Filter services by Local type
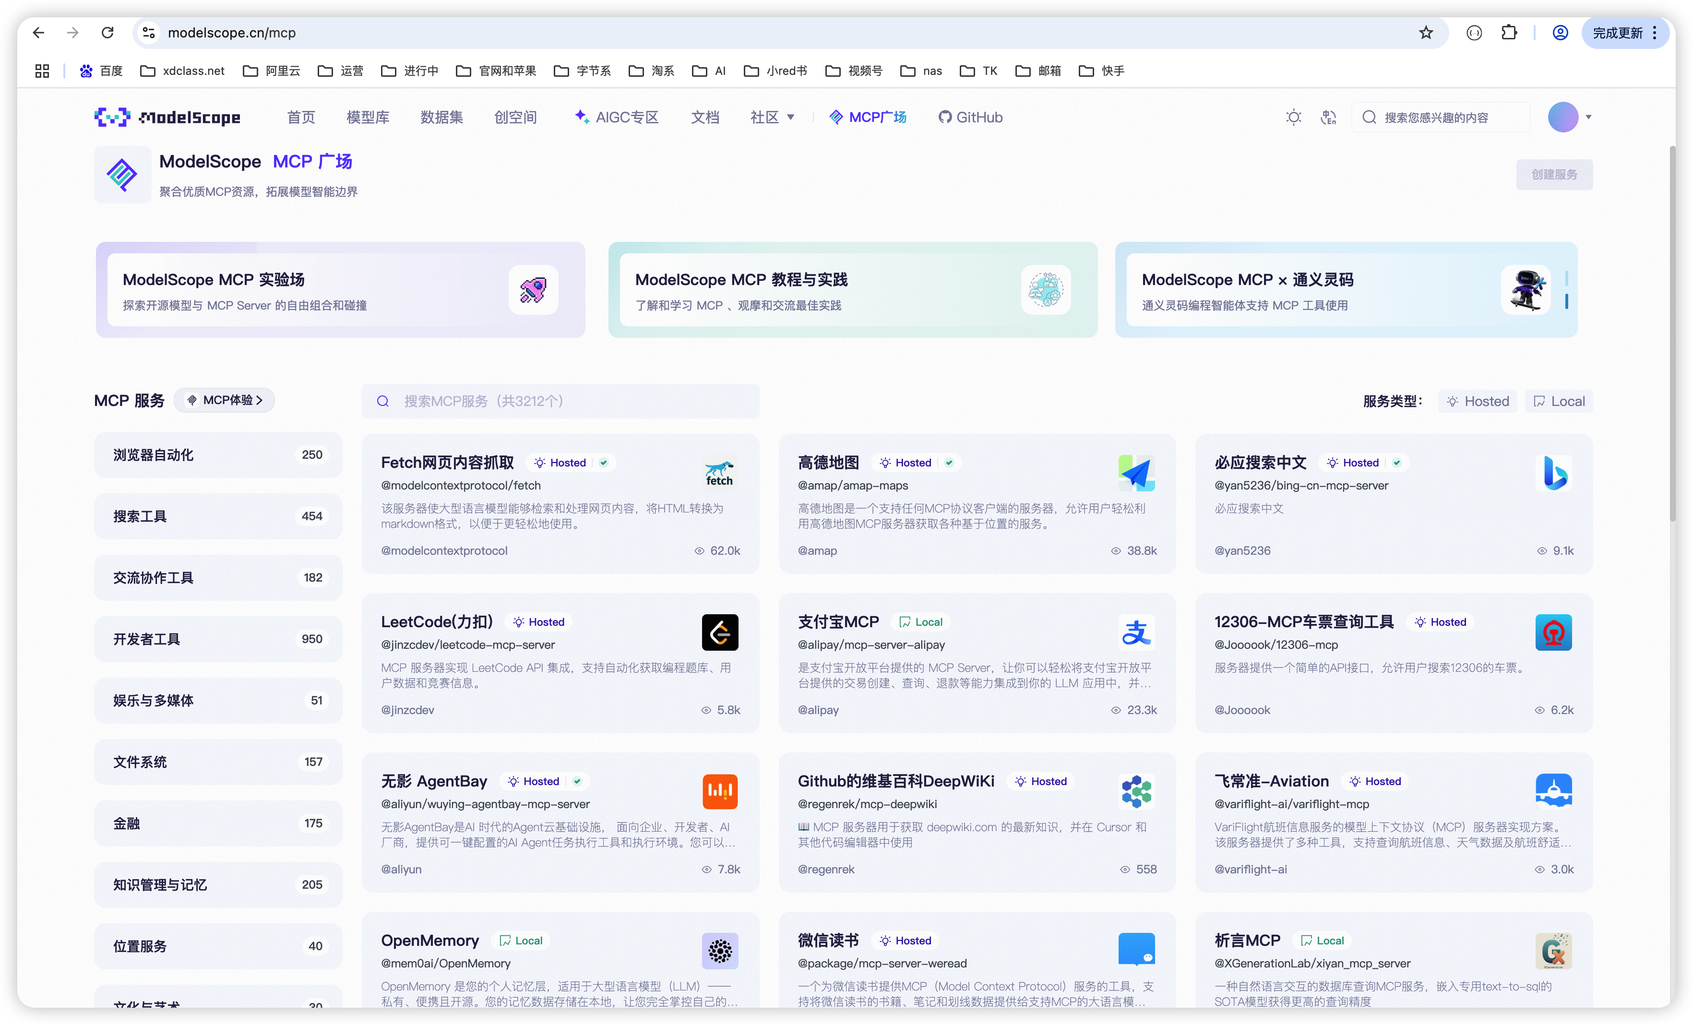Viewport: 1693px width, 1025px height. [x=1559, y=401]
